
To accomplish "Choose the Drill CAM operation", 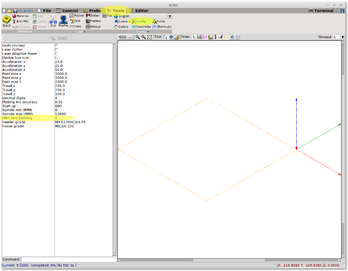I will pyautogui.click(x=75, y=21).
